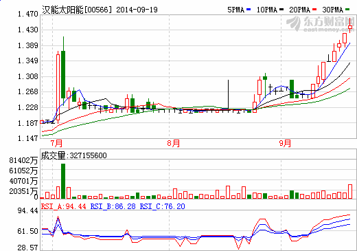Click the 20351万 volume axis label
Image resolution: width=357 pixels, height=251 pixels.
pyautogui.click(x=23, y=191)
